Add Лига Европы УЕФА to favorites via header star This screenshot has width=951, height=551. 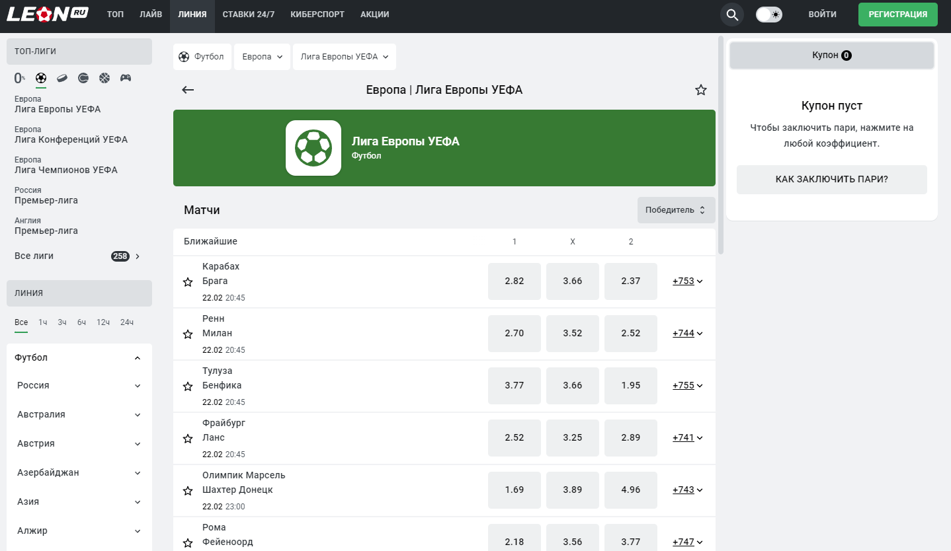pyautogui.click(x=701, y=90)
